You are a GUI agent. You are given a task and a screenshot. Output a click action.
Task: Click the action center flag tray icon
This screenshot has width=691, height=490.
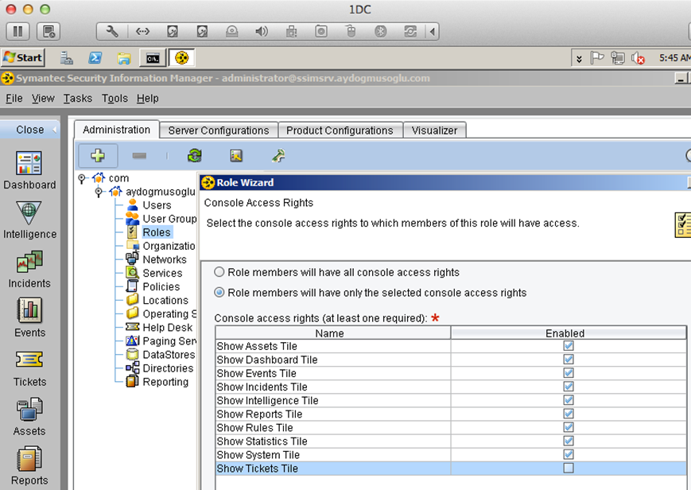click(x=596, y=58)
